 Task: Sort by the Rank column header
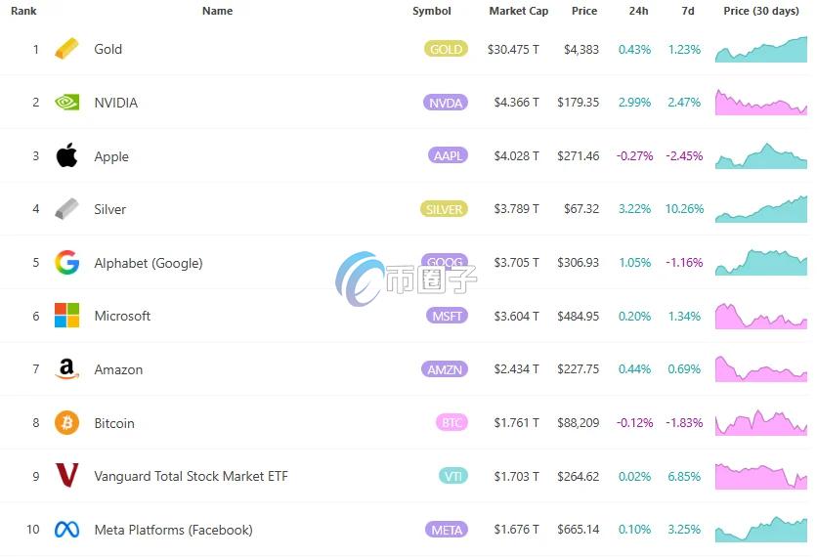(x=23, y=11)
